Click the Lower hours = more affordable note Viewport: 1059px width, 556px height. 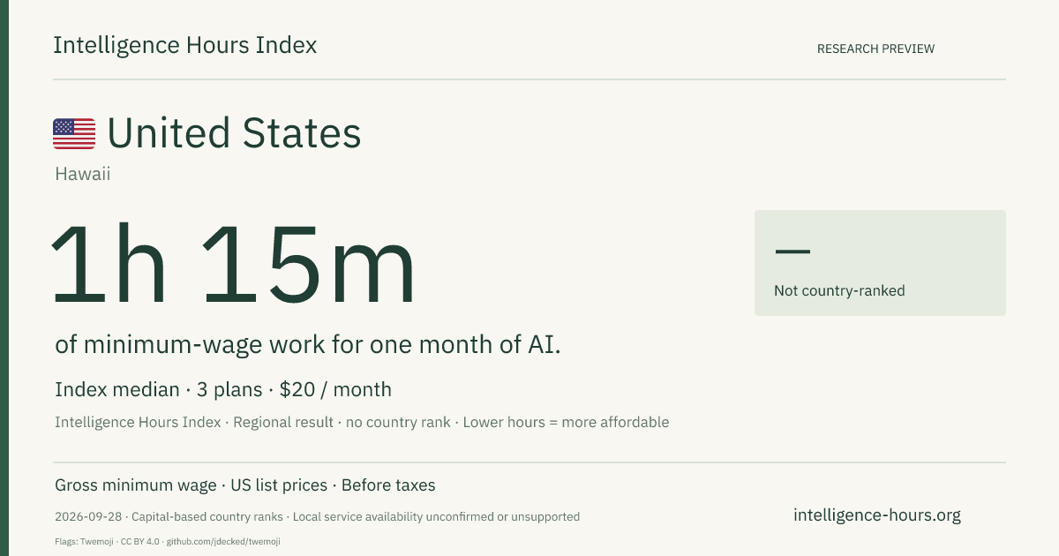point(566,422)
